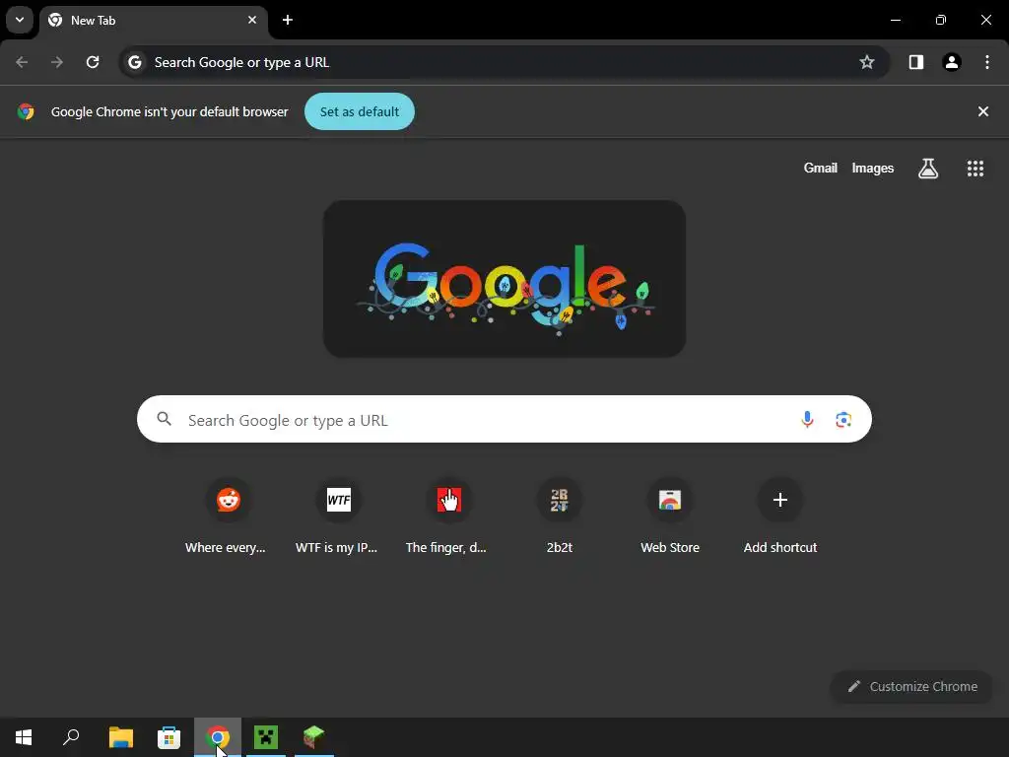Open the profile avatar menu
Viewport: 1009px width, 757px height.
tap(952, 62)
